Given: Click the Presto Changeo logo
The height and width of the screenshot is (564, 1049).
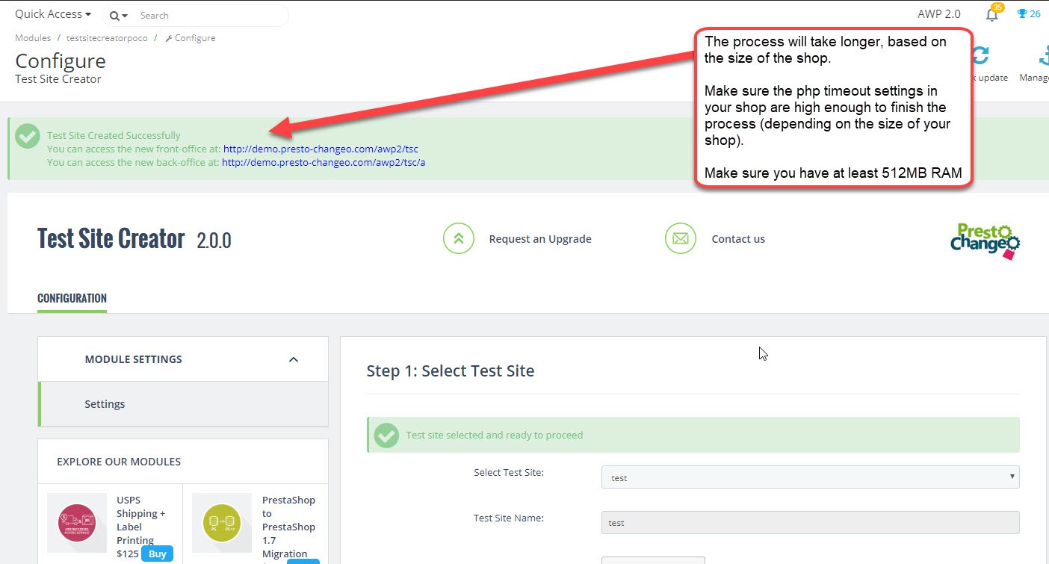Looking at the screenshot, I should (985, 241).
